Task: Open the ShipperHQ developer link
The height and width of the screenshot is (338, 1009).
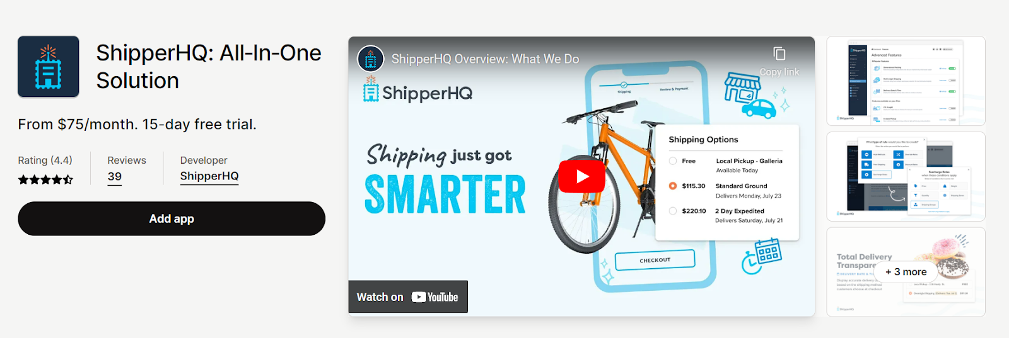Action: pos(209,176)
